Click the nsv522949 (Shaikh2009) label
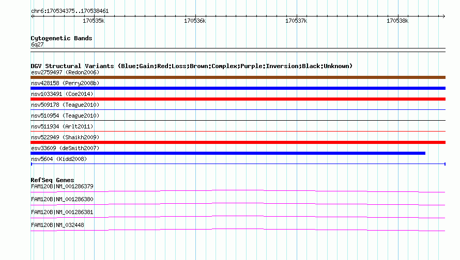The width and height of the screenshot is (460, 260). coord(65,137)
